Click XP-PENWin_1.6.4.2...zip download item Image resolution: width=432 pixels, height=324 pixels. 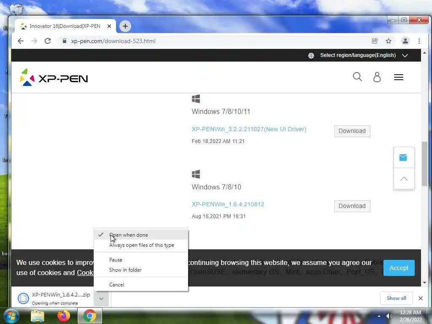point(52,298)
